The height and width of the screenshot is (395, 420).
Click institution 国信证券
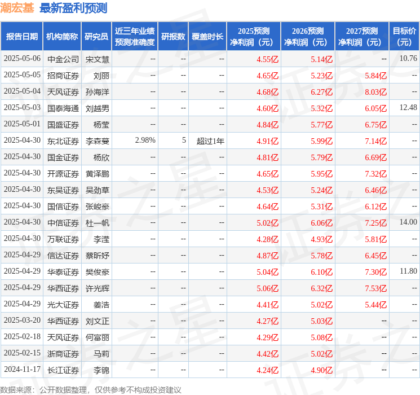pos(63,206)
